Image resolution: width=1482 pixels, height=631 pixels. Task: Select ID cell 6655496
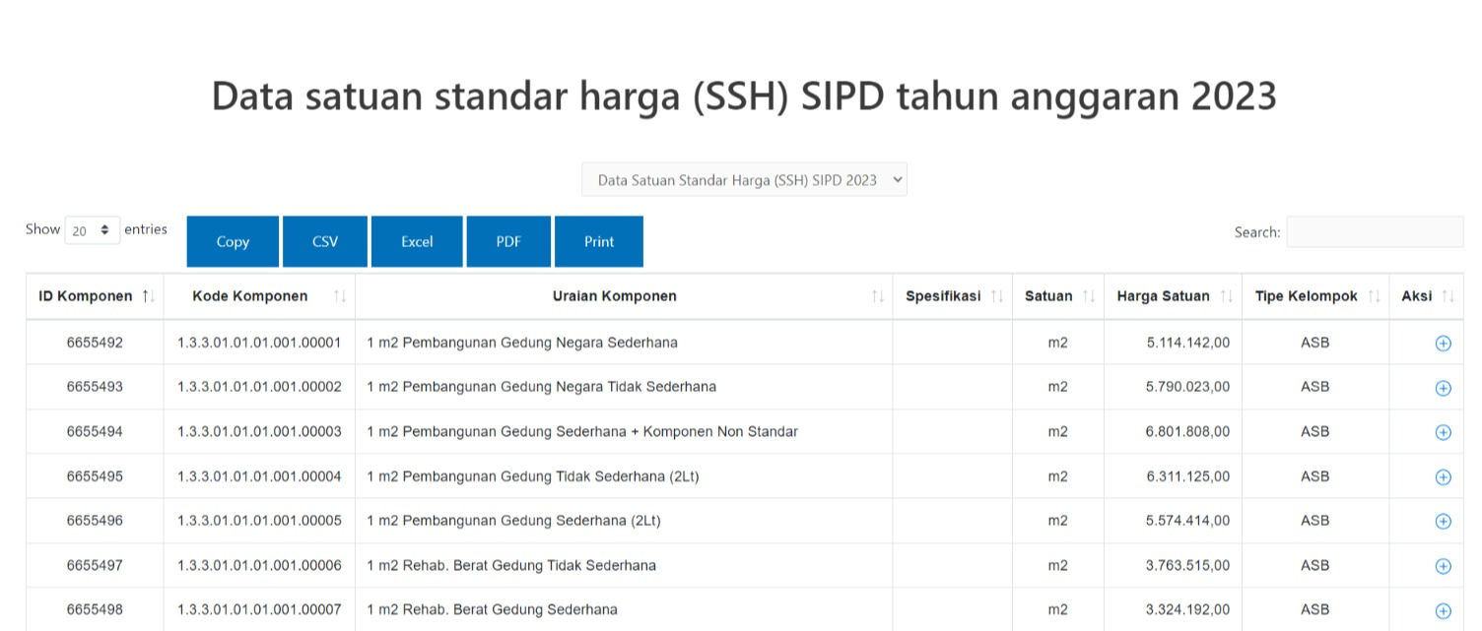[95, 521]
